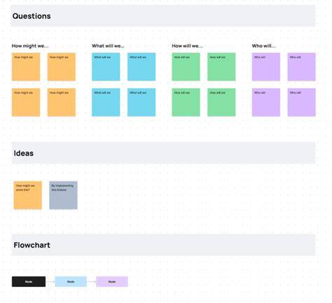Click the light blue Node box
This screenshot has width=332, height=303.
point(71,281)
